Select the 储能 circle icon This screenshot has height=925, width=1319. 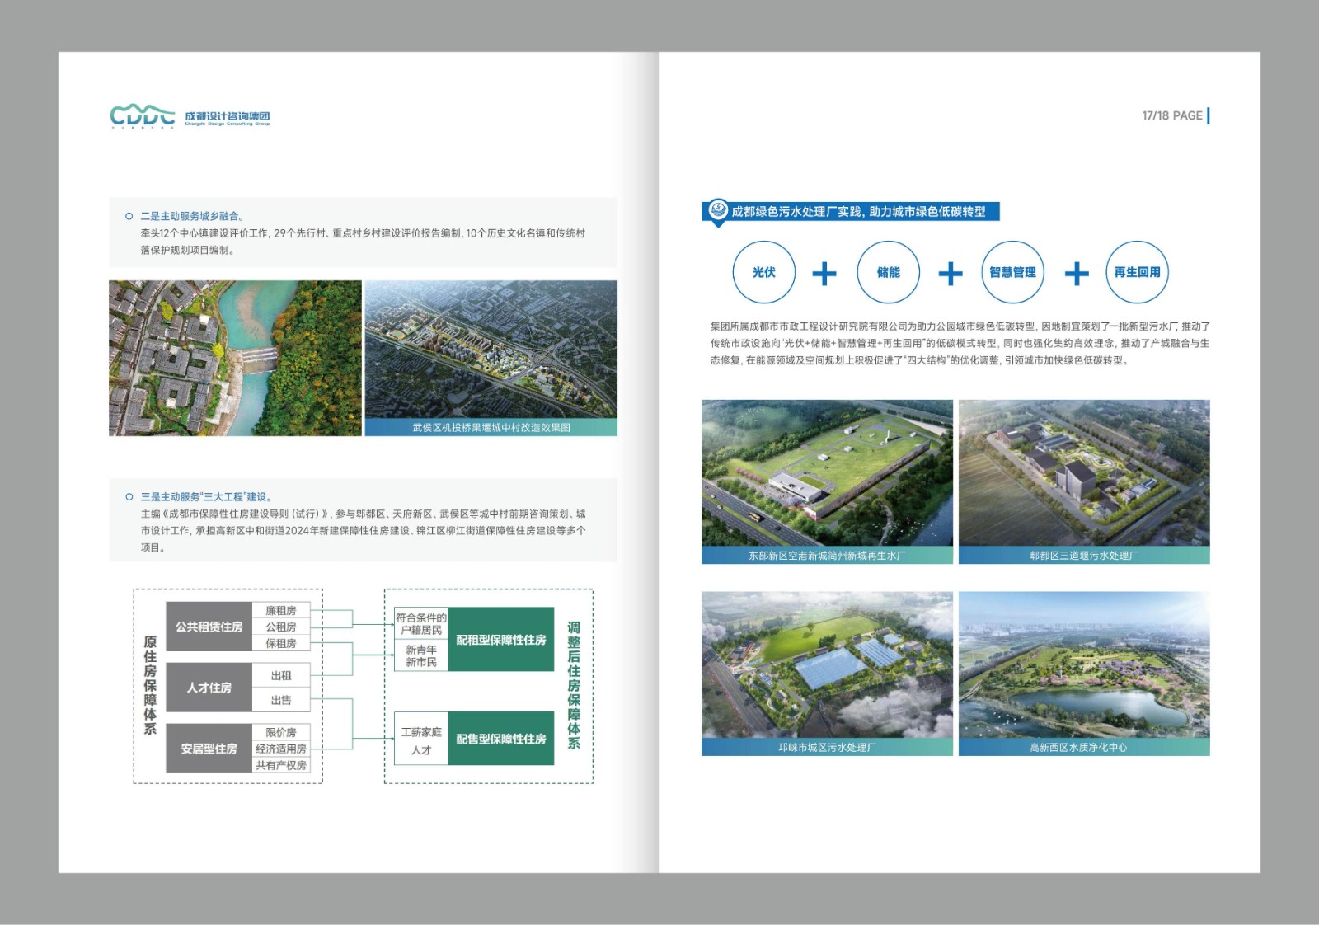tap(888, 272)
